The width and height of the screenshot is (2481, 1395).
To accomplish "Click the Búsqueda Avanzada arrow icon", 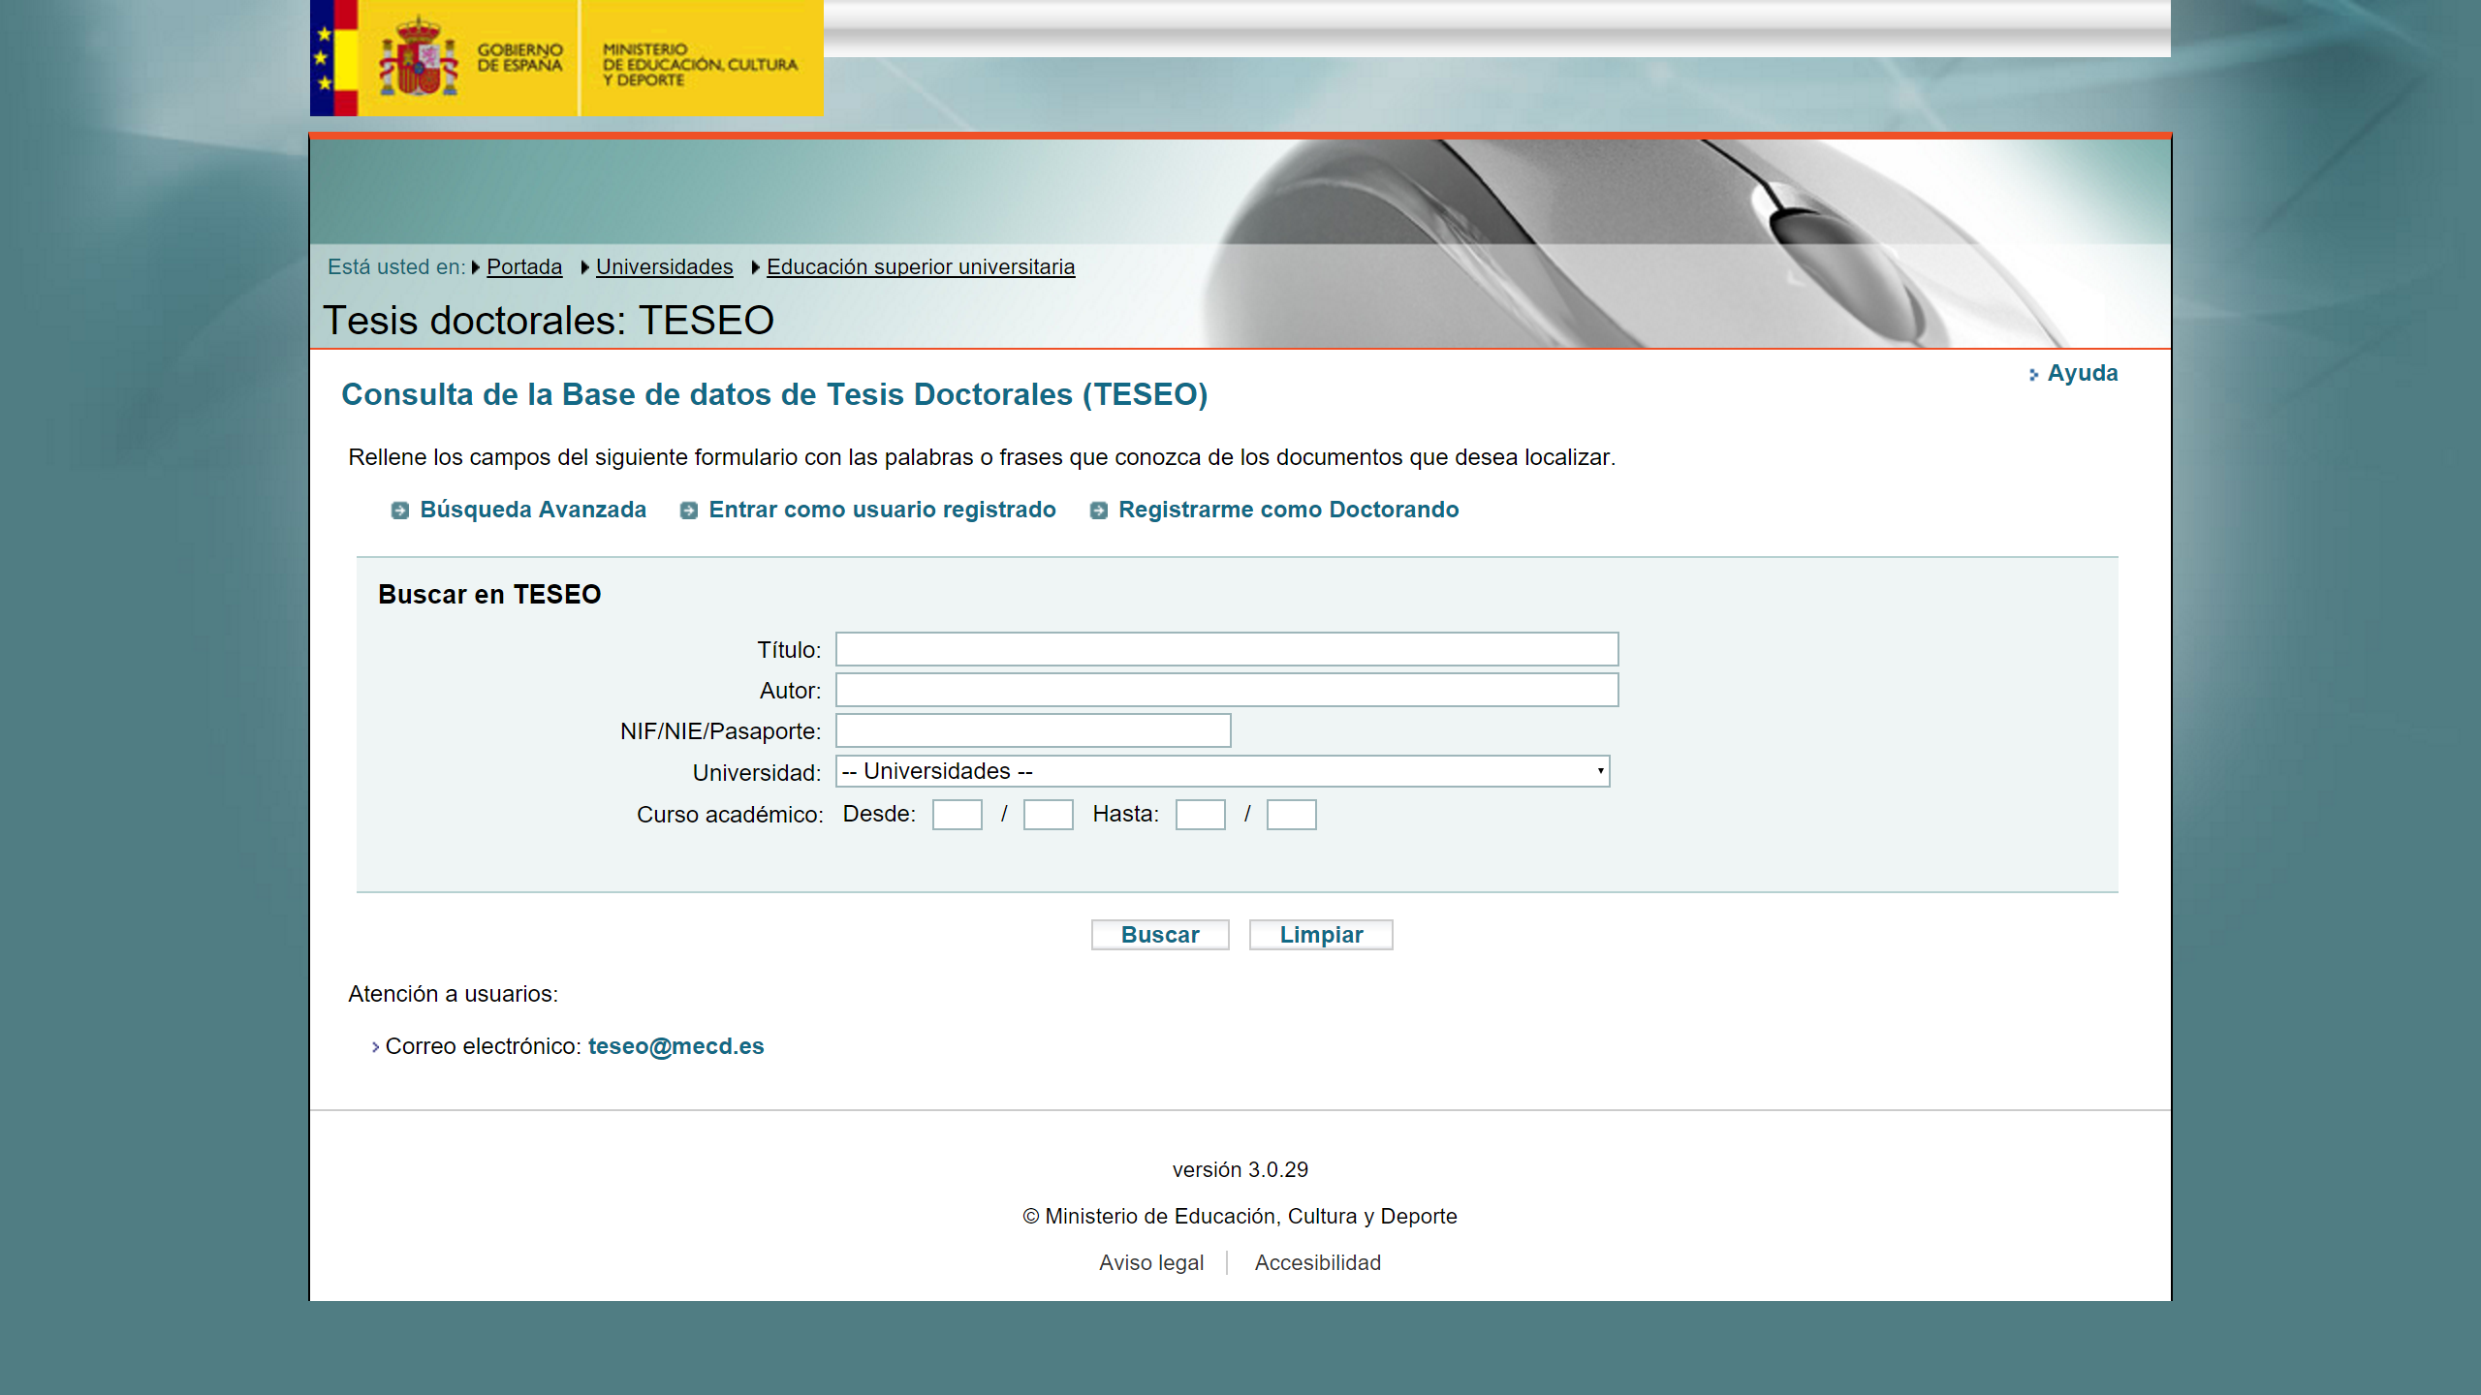I will coord(400,511).
